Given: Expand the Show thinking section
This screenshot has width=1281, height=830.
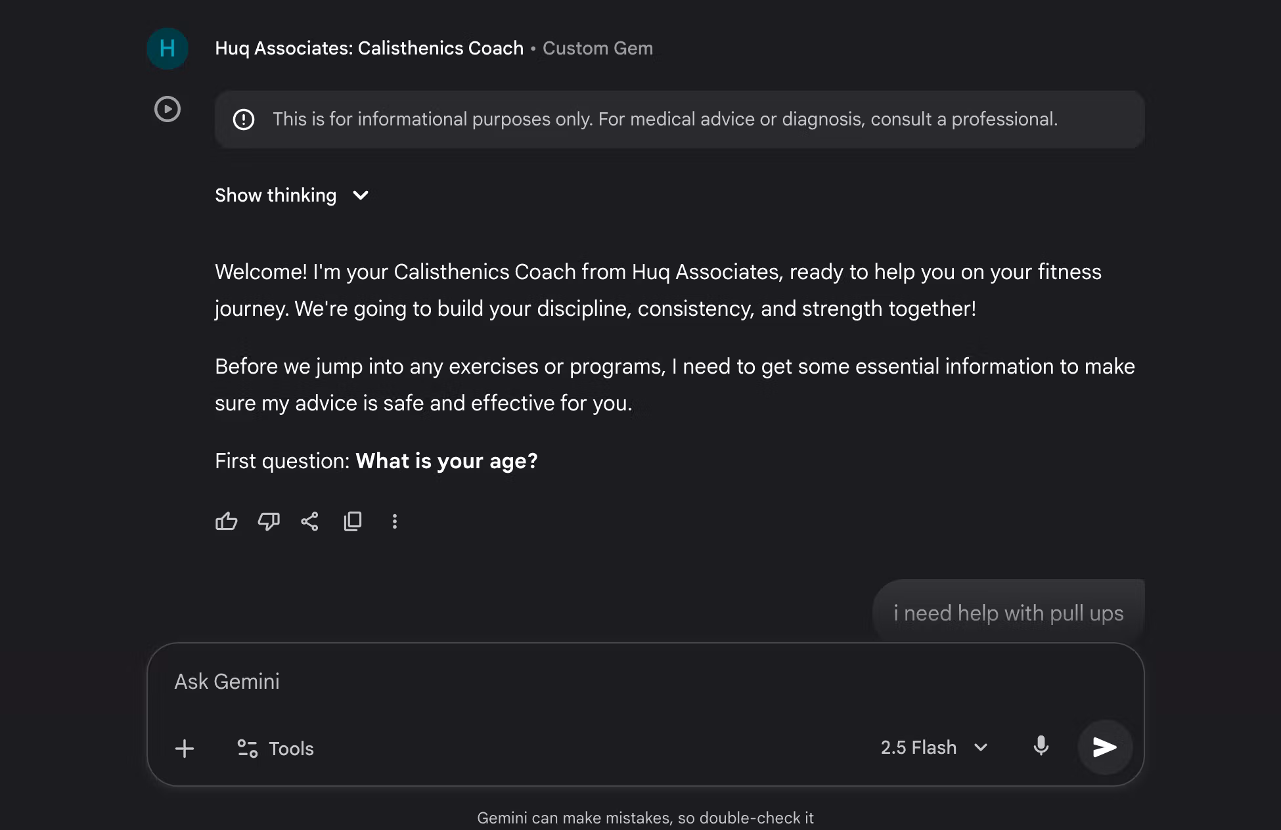Looking at the screenshot, I should (x=276, y=195).
